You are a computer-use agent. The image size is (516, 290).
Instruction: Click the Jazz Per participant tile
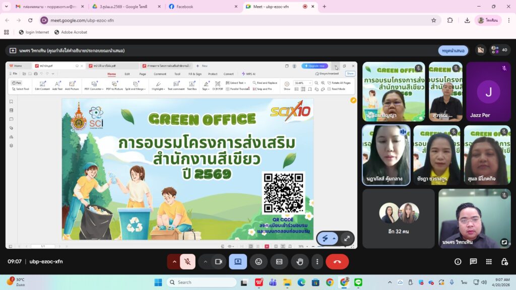(x=488, y=92)
